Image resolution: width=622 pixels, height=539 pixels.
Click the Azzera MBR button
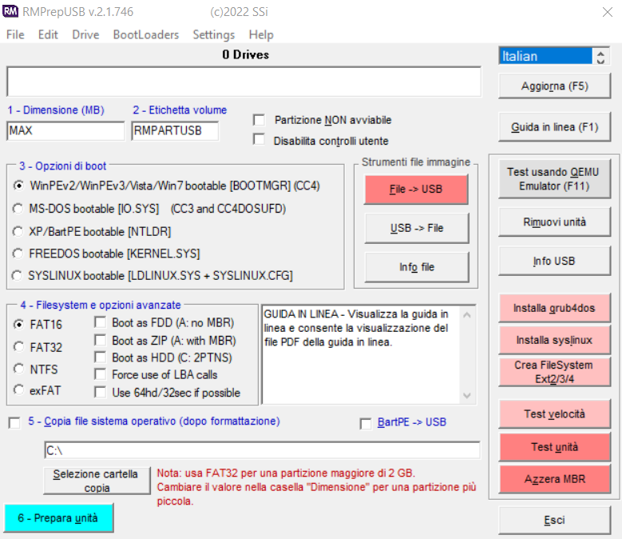click(x=554, y=479)
